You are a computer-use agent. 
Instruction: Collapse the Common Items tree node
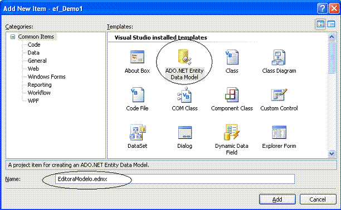[x=13, y=37]
